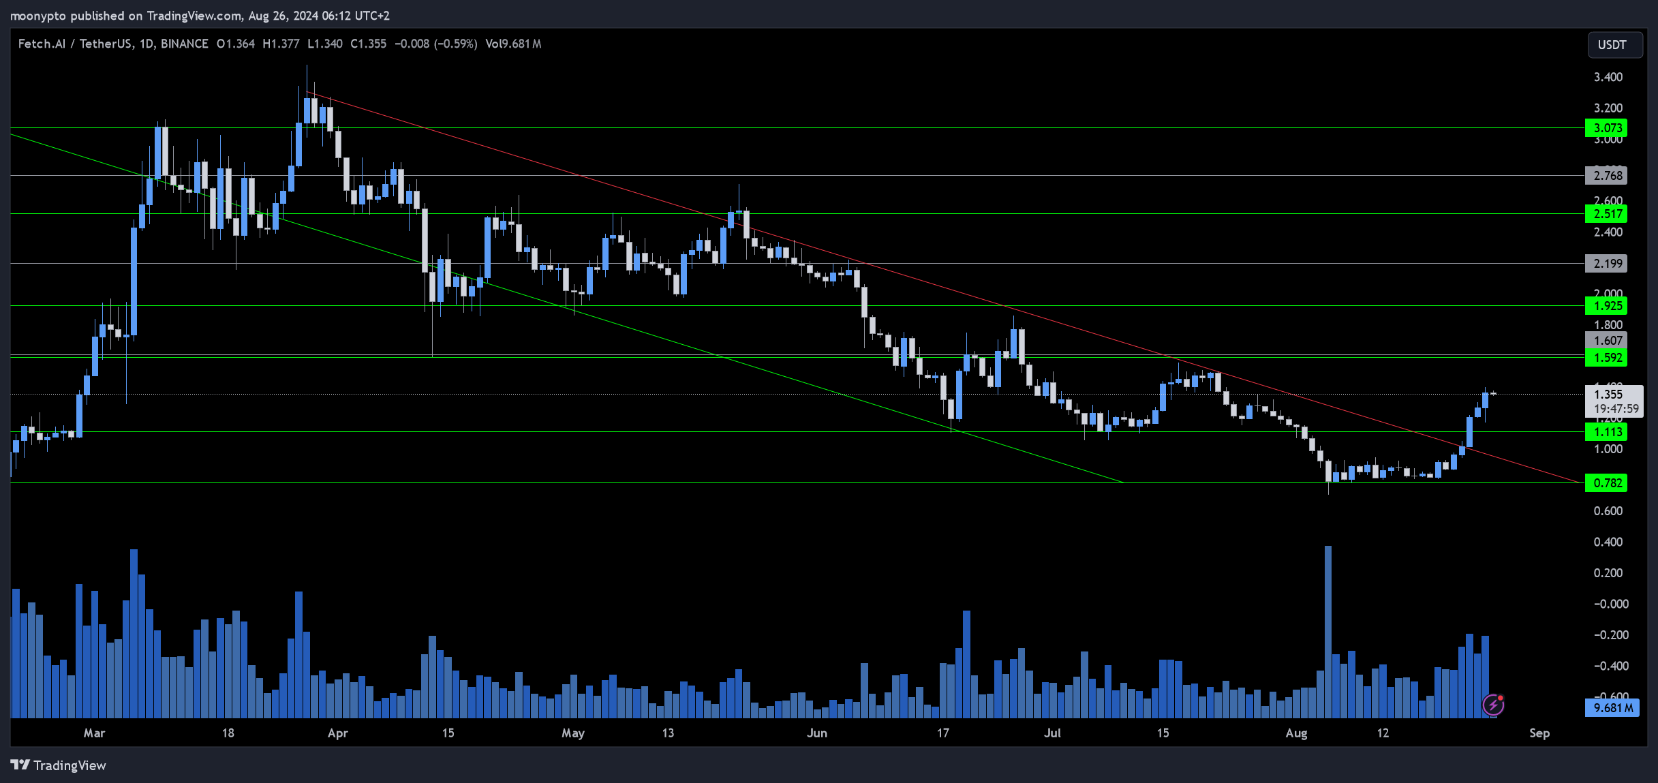Click the countdown timer 19:47:59
This screenshot has height=783, width=1658.
[1616, 409]
